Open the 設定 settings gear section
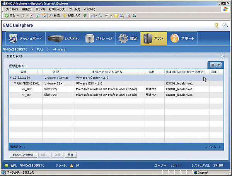The width and height of the screenshot is (232, 176). (x=128, y=39)
